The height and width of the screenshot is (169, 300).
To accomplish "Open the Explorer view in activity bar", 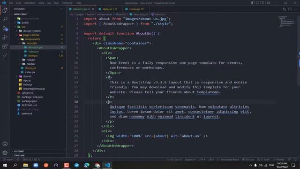I will pos(5,10).
